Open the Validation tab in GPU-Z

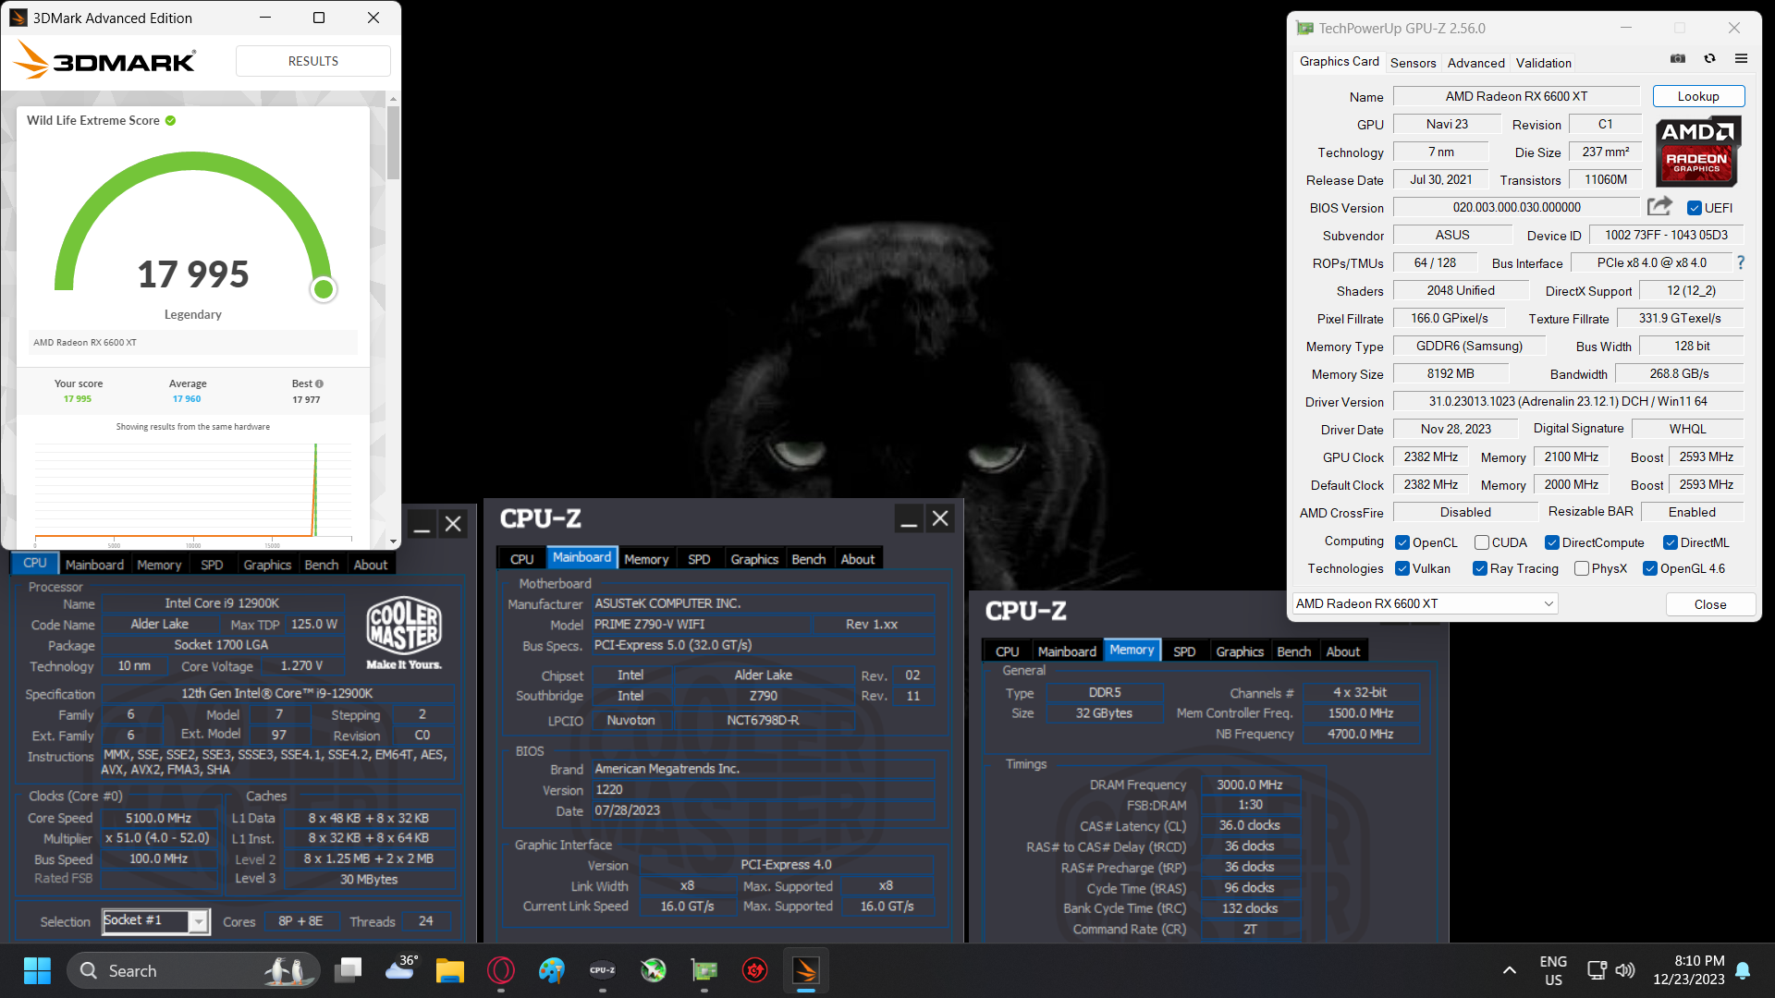click(1543, 63)
